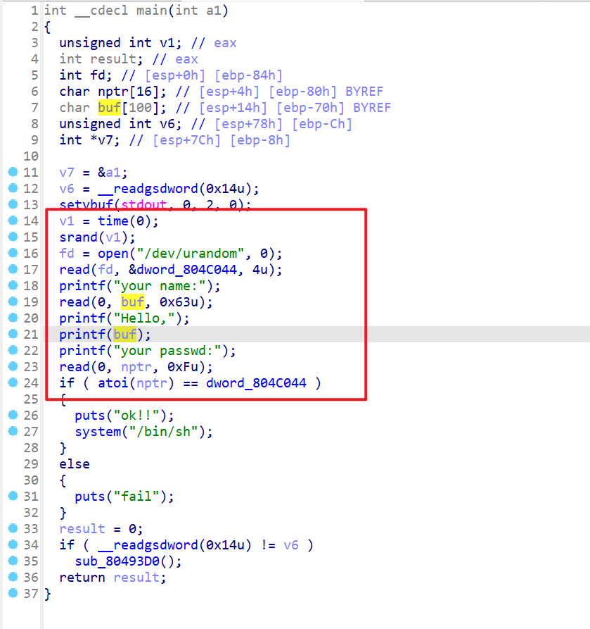
Task: Toggle breakpoint dot at line 16 open call
Action: click(x=13, y=254)
